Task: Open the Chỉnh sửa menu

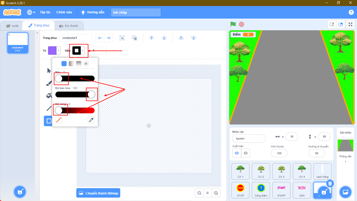Action: click(64, 12)
